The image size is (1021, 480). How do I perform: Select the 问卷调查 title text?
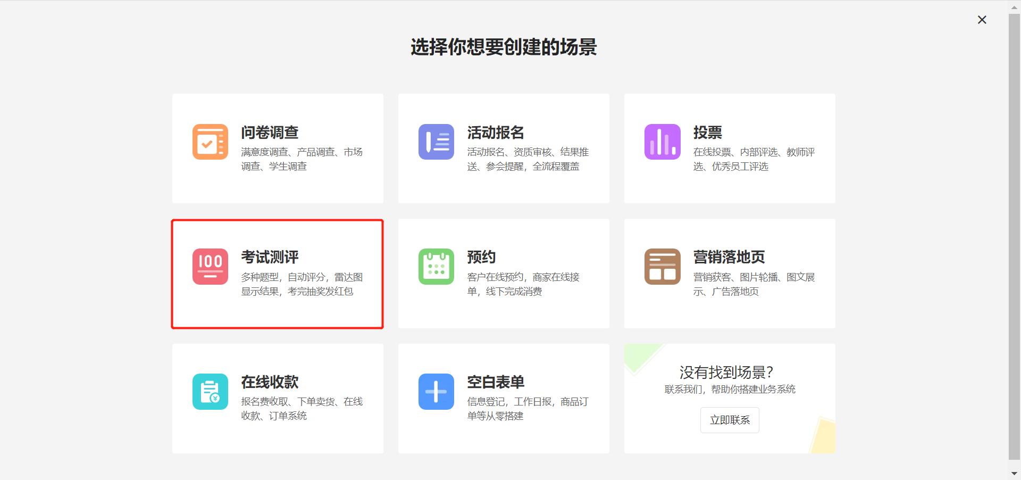pyautogui.click(x=270, y=133)
